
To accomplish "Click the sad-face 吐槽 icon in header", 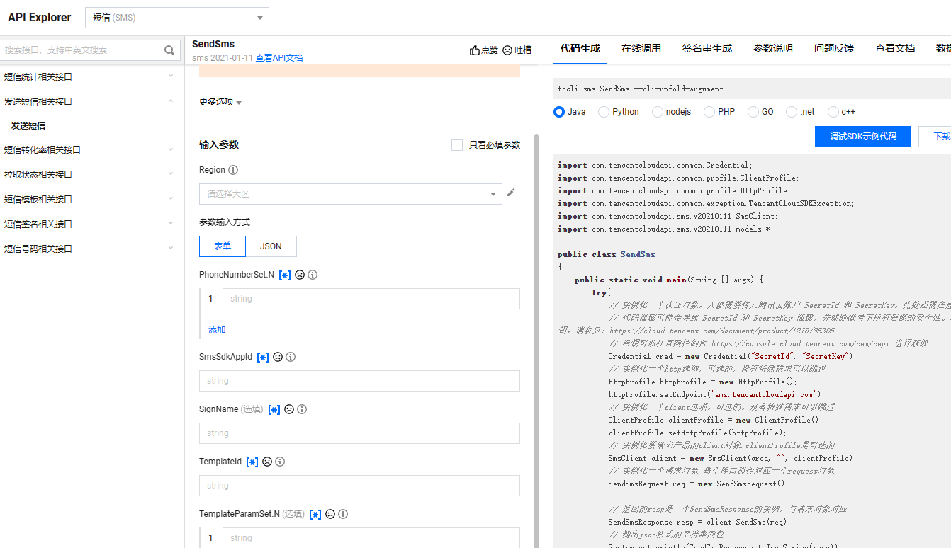I will (x=507, y=50).
